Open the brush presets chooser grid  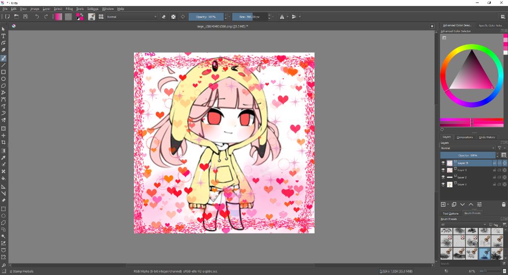point(101,16)
